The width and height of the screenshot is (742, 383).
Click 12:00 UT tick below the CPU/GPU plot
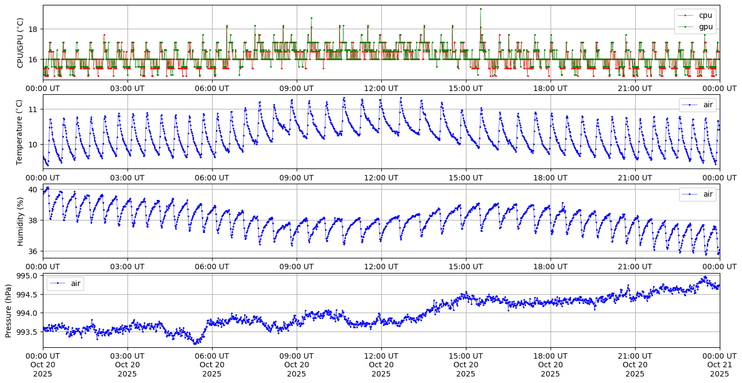[381, 88]
